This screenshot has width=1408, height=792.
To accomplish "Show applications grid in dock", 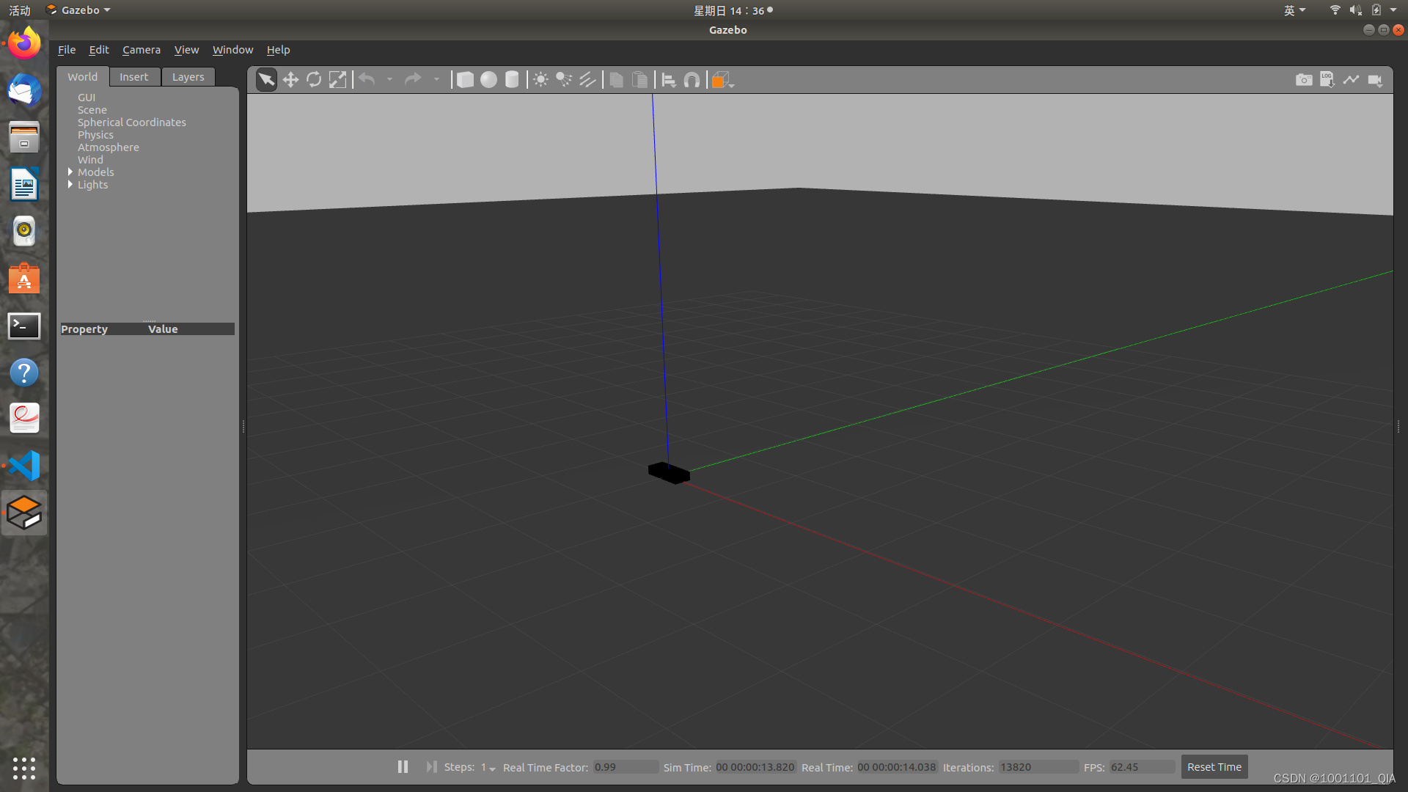I will click(24, 768).
